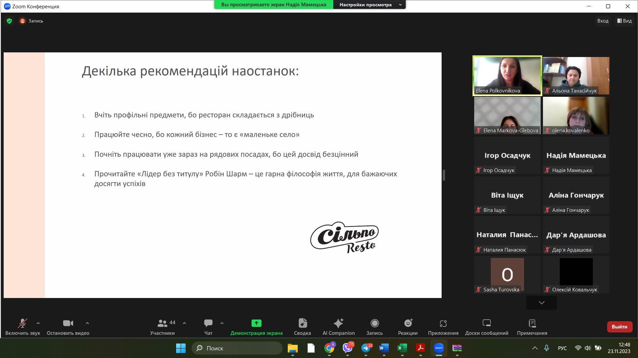Screen dimensions: 638x358
Task: Open Настройки просмотра dropdown at top
Action: [369, 5]
